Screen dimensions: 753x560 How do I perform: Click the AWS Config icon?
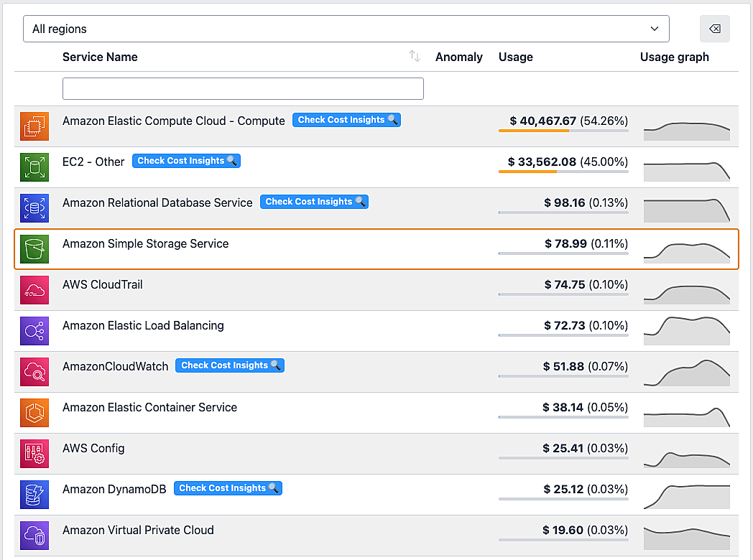(x=34, y=454)
